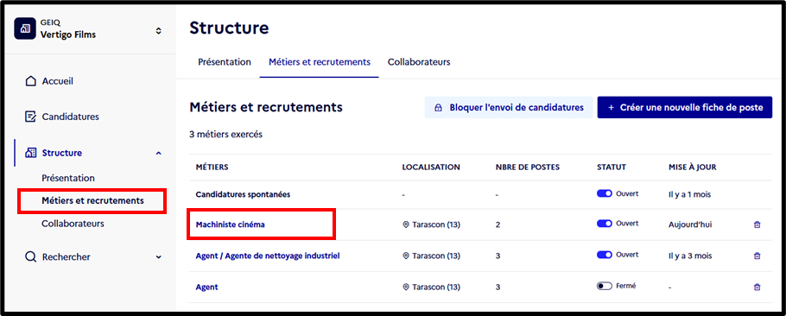The width and height of the screenshot is (786, 316).
Task: Click trash icon for Agent de nettoyage industriel
Action: pos(757,256)
